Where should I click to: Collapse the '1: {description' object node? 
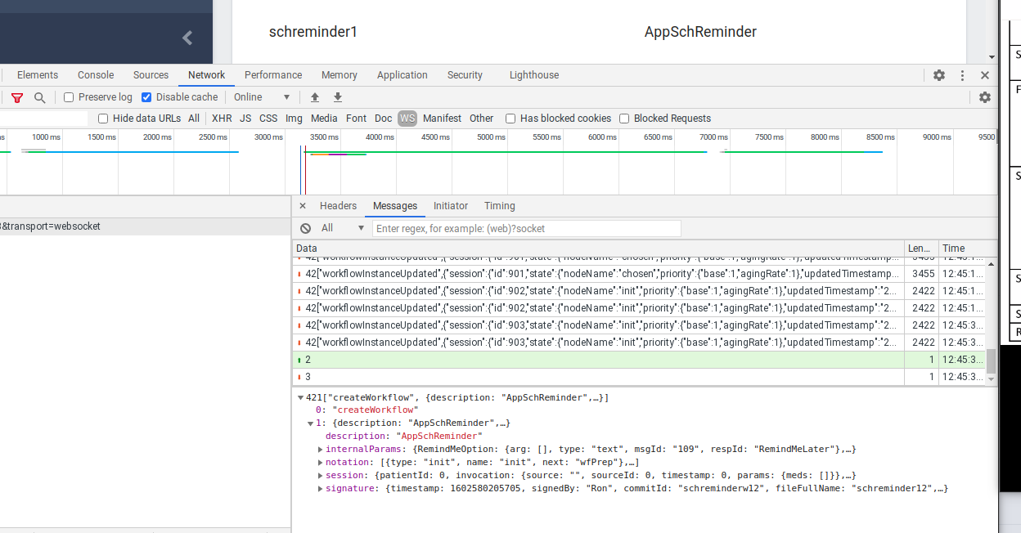[x=310, y=423]
